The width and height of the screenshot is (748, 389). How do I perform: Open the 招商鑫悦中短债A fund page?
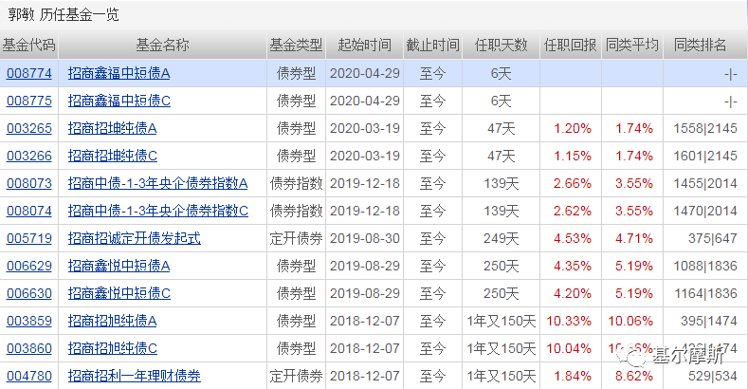(119, 266)
